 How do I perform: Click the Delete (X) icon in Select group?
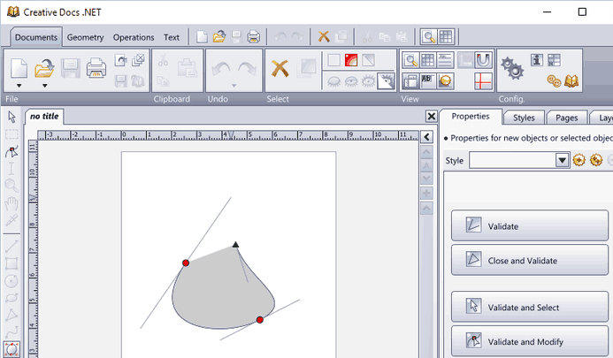[280, 68]
